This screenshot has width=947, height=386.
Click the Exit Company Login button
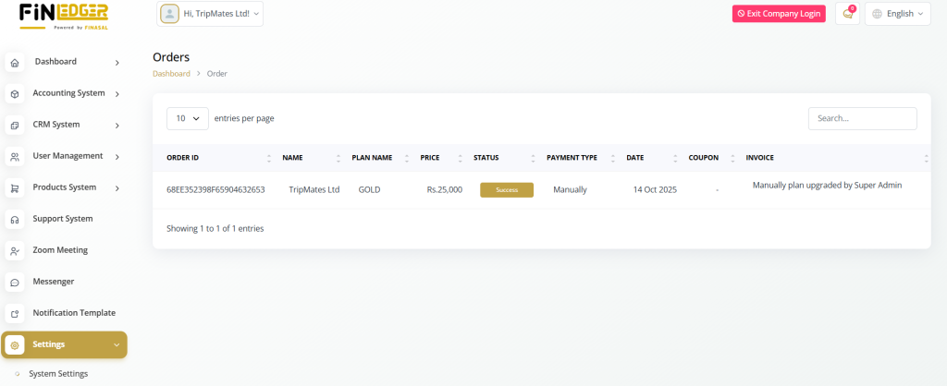pos(778,14)
